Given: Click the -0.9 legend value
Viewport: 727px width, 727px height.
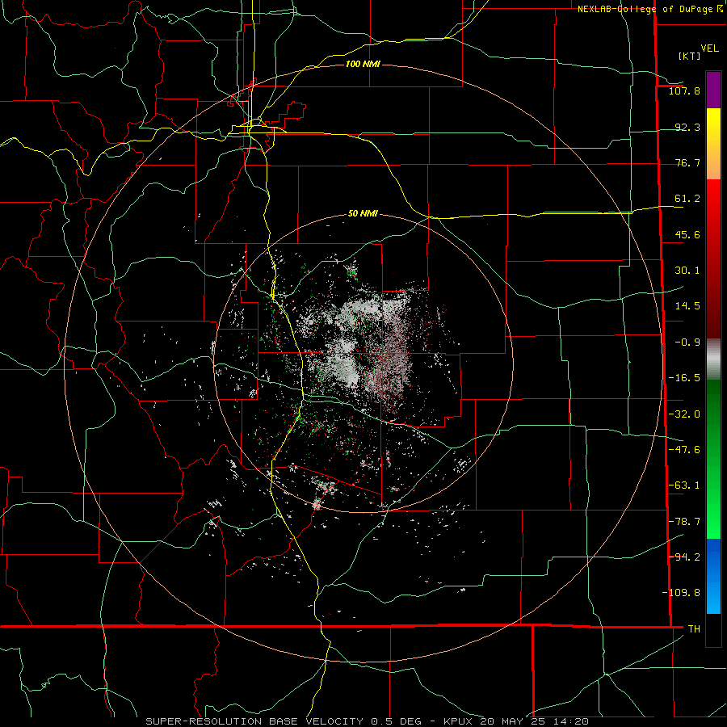Looking at the screenshot, I should (687, 342).
